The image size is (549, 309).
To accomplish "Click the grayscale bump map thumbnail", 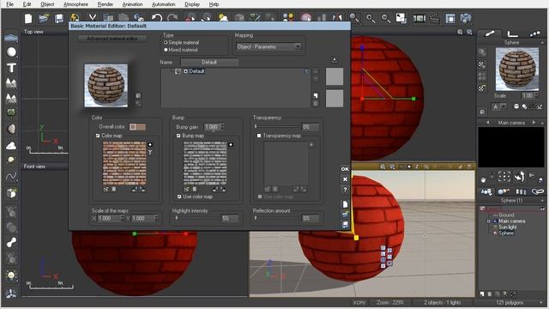I will click(205, 163).
